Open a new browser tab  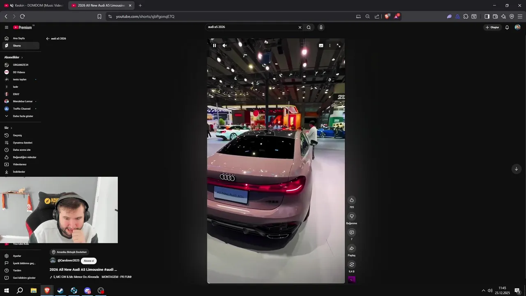pyautogui.click(x=140, y=6)
